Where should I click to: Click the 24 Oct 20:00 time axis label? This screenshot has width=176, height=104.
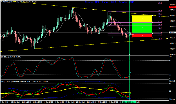(103, 102)
